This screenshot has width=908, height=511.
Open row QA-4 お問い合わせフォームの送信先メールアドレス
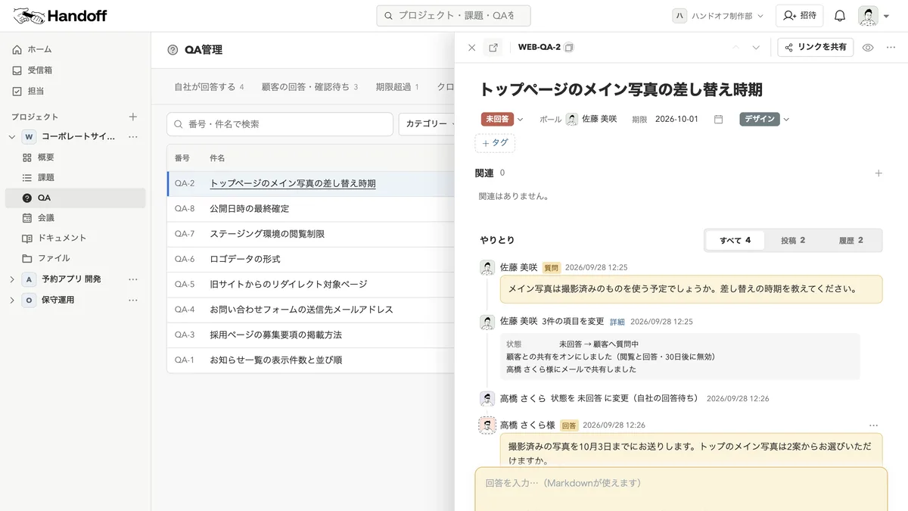(311, 310)
